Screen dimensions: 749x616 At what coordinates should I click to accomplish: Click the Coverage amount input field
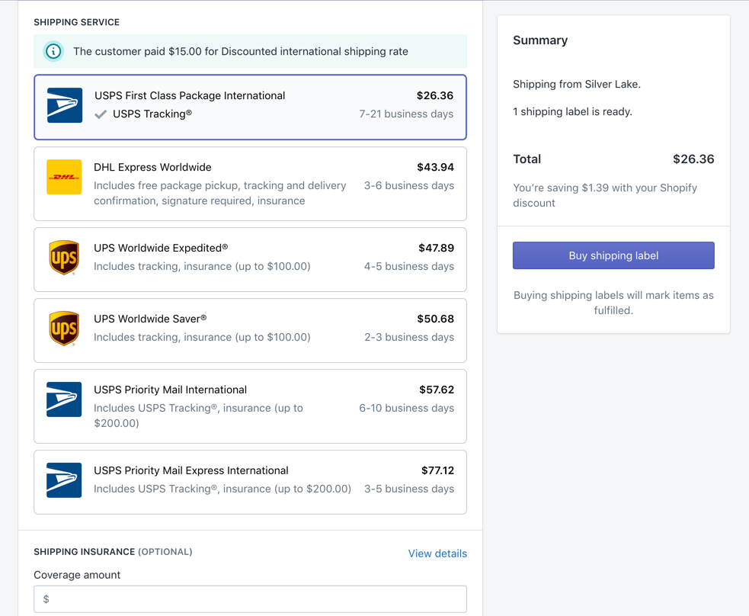[x=251, y=598]
